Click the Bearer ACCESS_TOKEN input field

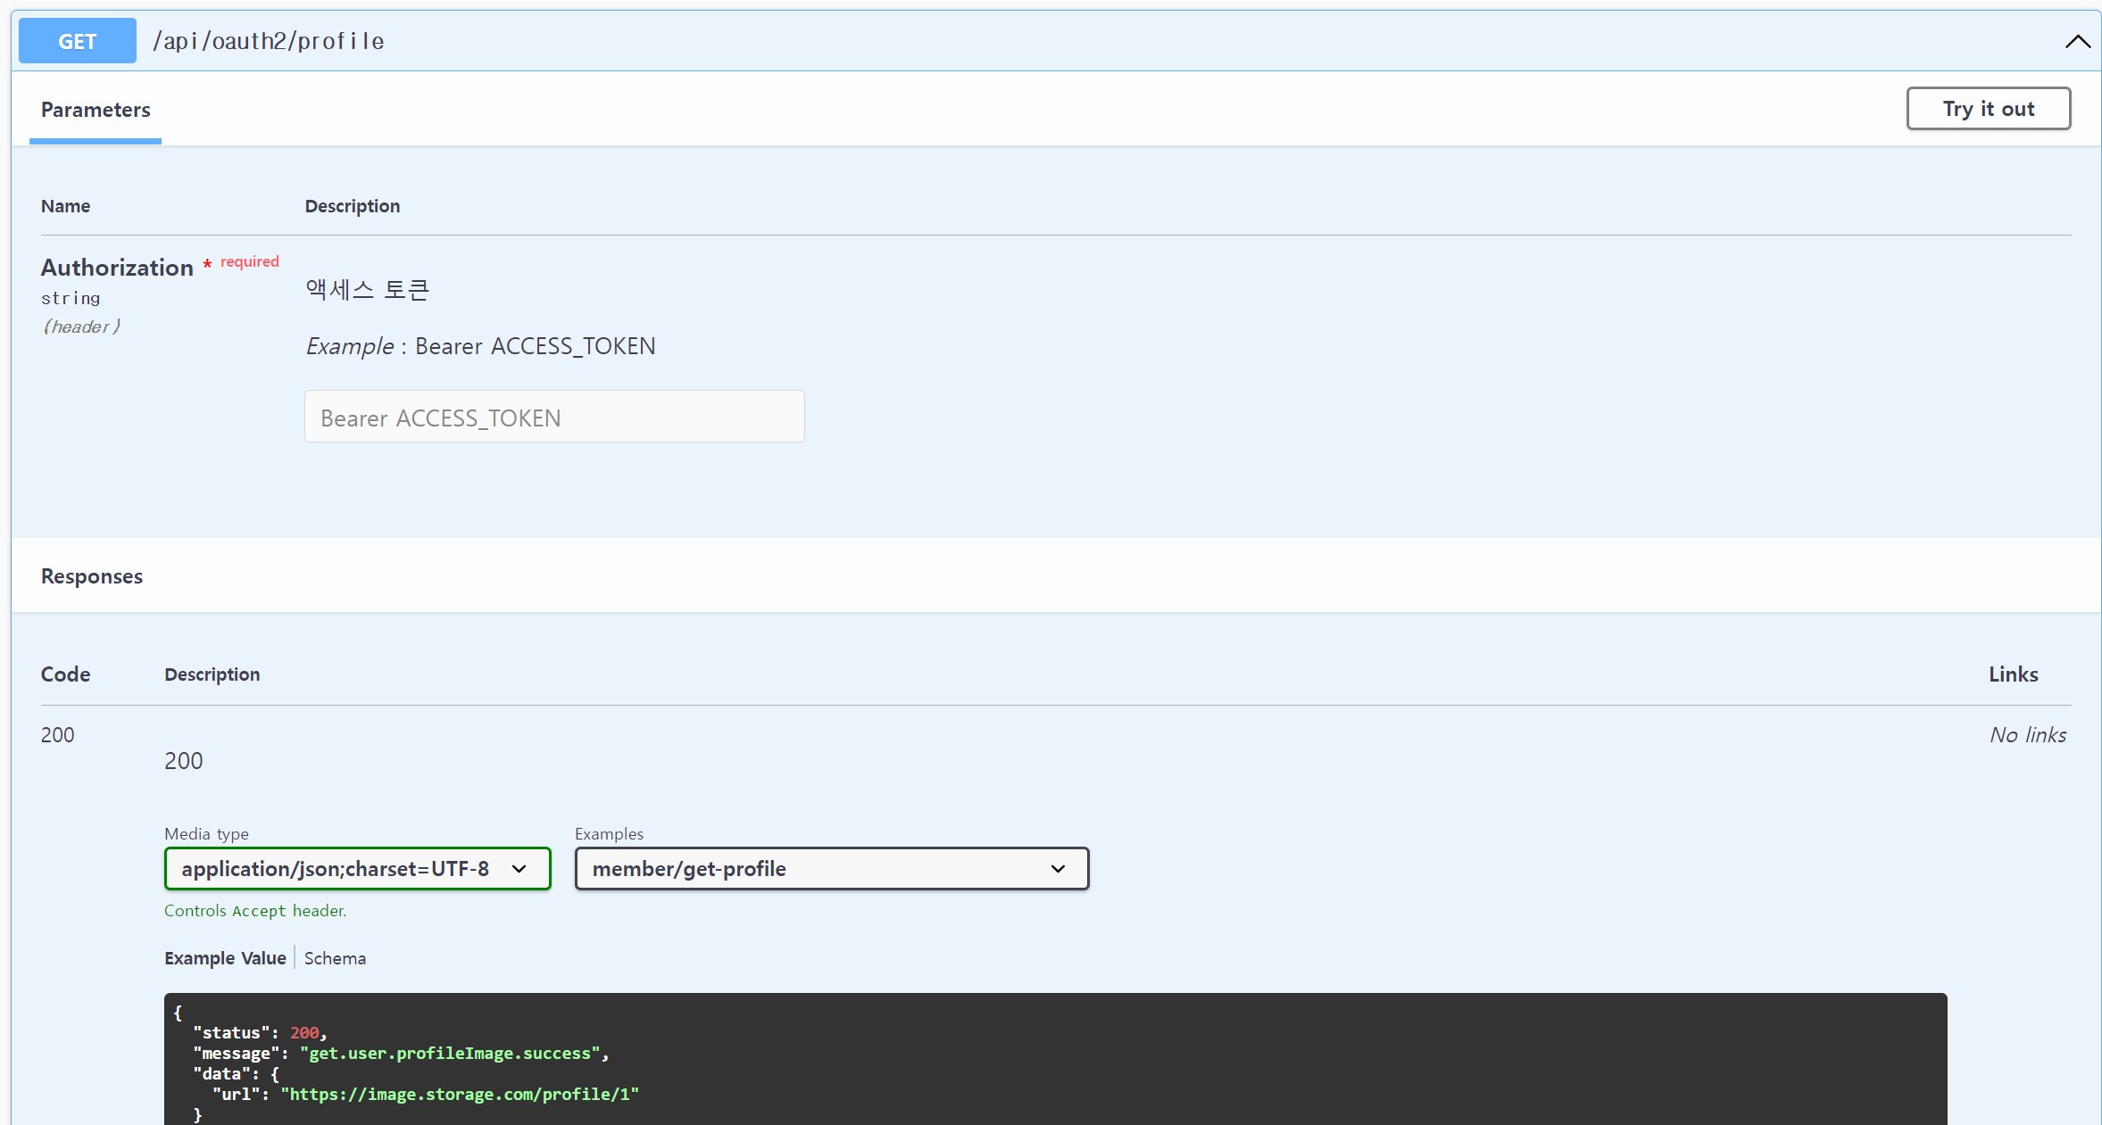553,417
